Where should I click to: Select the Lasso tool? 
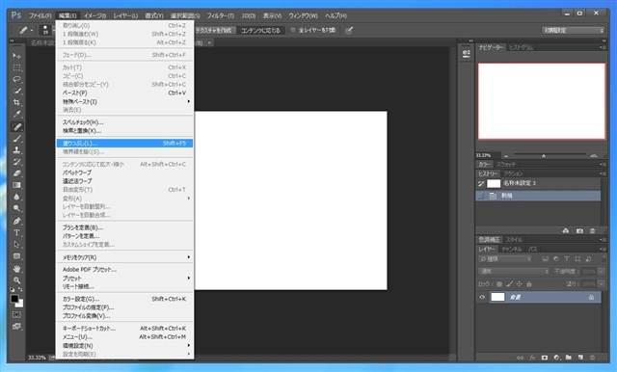tap(16, 79)
